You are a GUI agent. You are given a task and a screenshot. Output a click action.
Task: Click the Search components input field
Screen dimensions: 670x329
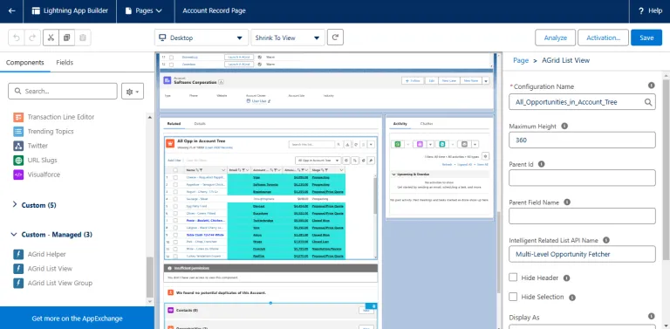click(63, 91)
